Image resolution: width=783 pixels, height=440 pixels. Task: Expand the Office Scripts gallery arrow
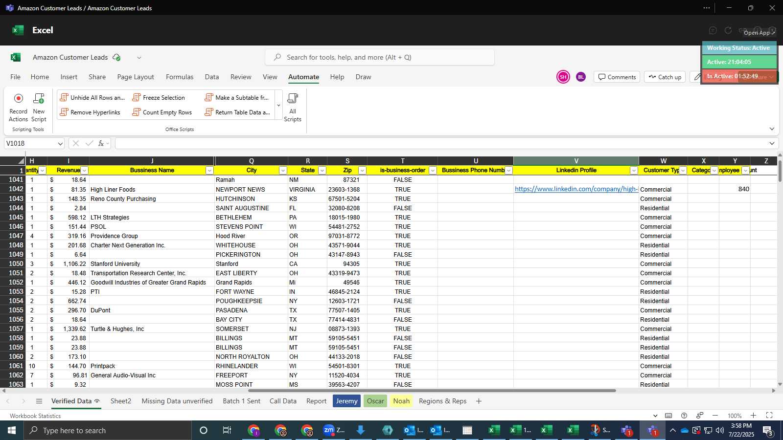tap(278, 105)
